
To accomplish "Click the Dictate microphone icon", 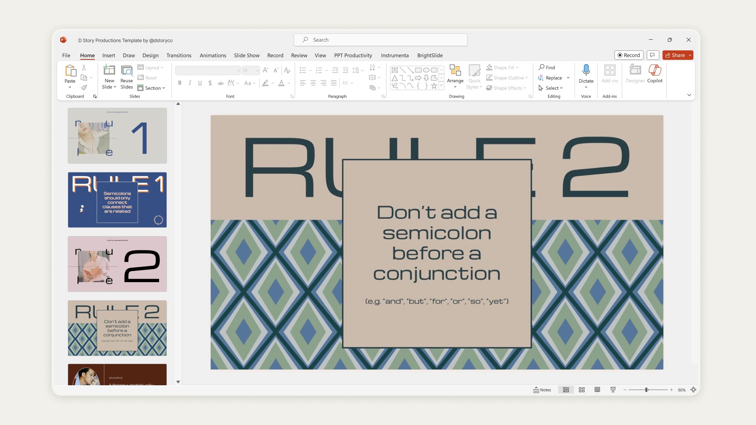I will point(586,70).
